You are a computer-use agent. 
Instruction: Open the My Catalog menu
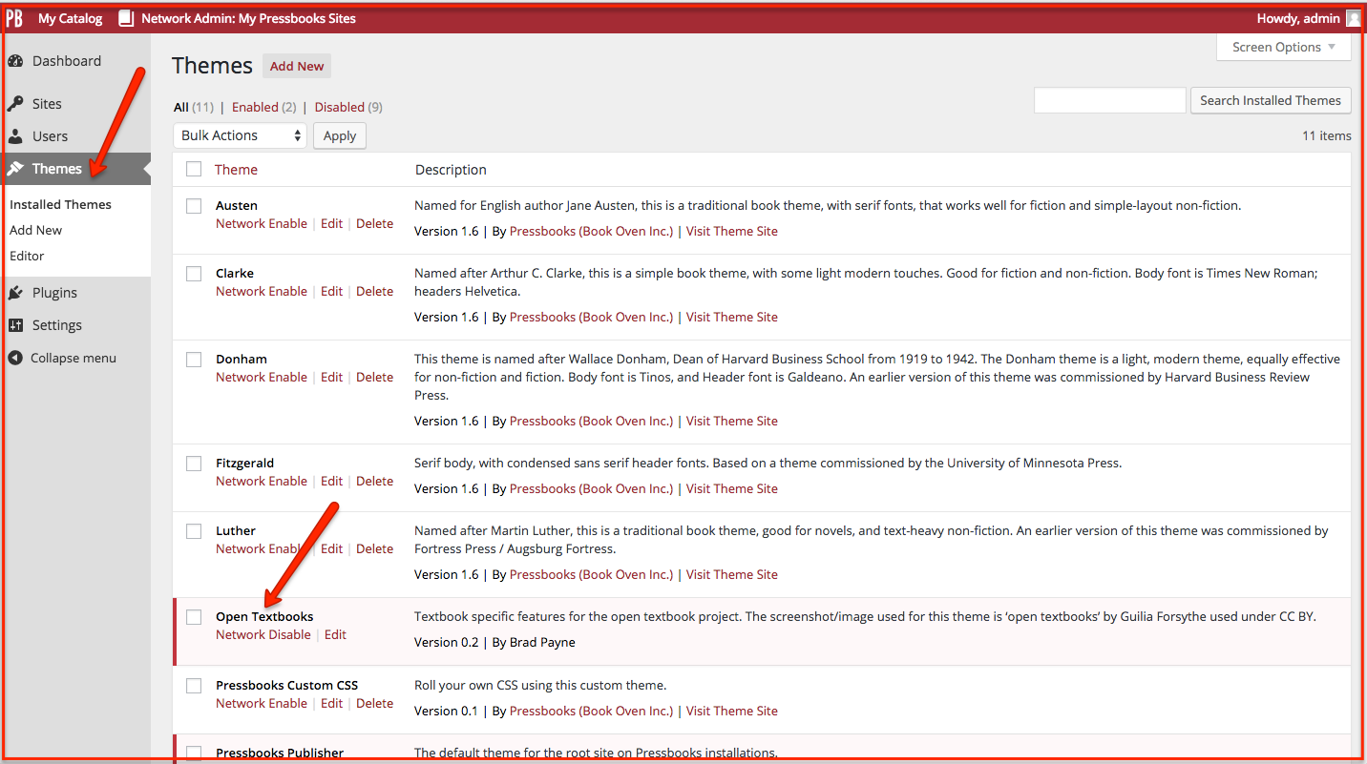pyautogui.click(x=70, y=18)
